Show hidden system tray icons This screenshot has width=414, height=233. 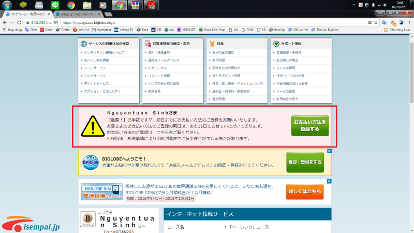pyautogui.click(x=354, y=5)
